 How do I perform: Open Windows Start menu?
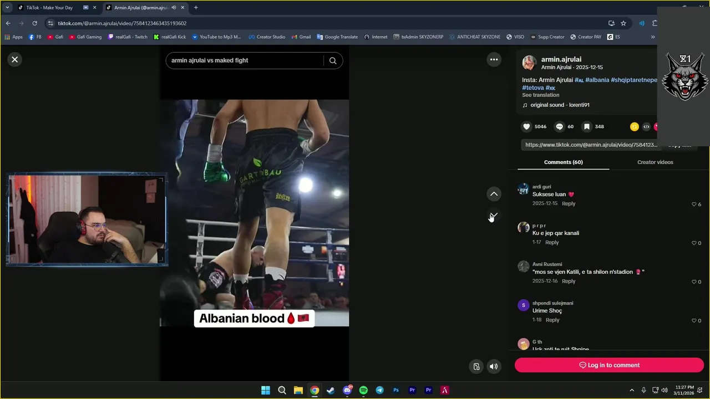(266, 390)
